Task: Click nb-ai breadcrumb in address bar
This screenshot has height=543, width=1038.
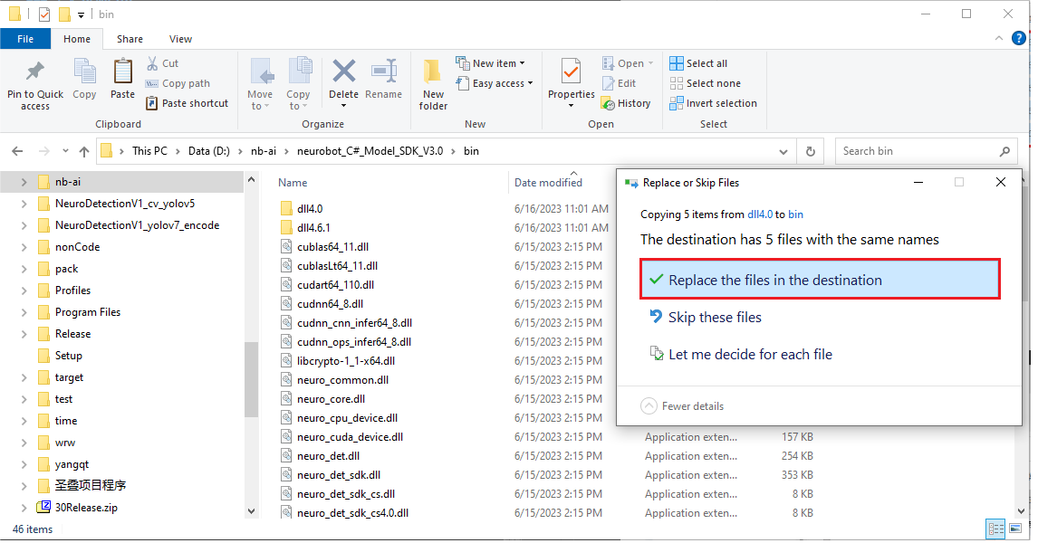Action: [x=264, y=151]
